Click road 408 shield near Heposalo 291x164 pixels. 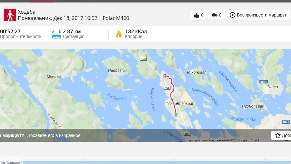[x=143, y=59]
